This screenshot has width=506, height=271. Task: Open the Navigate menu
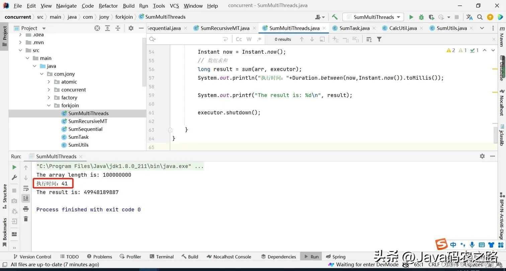(x=66, y=6)
